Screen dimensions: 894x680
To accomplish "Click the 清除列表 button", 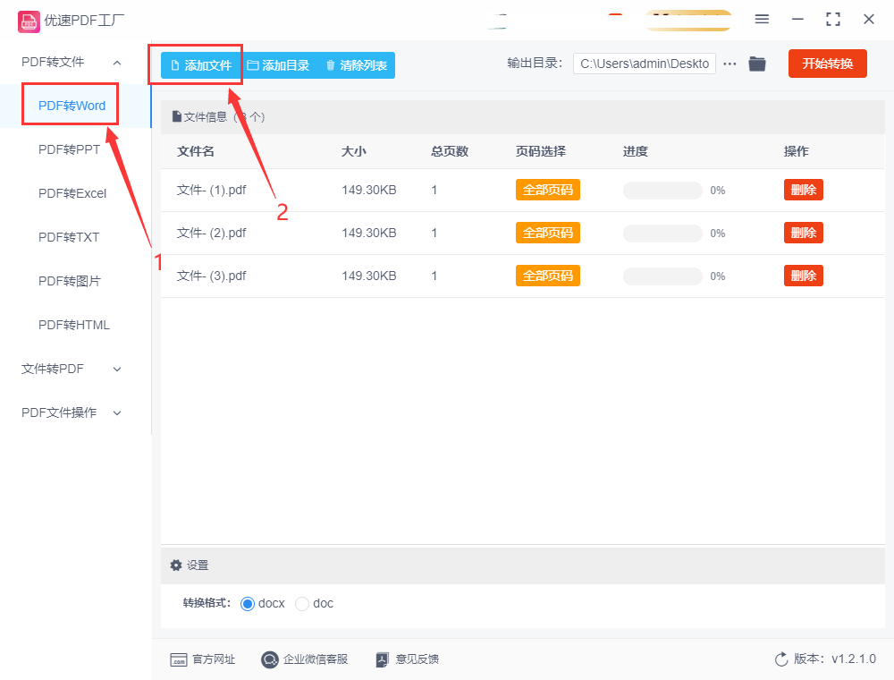I will click(357, 65).
